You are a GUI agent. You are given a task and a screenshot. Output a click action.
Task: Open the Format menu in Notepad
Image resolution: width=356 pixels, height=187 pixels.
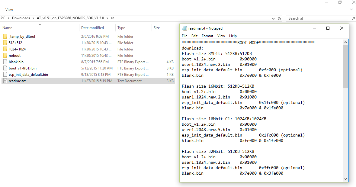[207, 36]
